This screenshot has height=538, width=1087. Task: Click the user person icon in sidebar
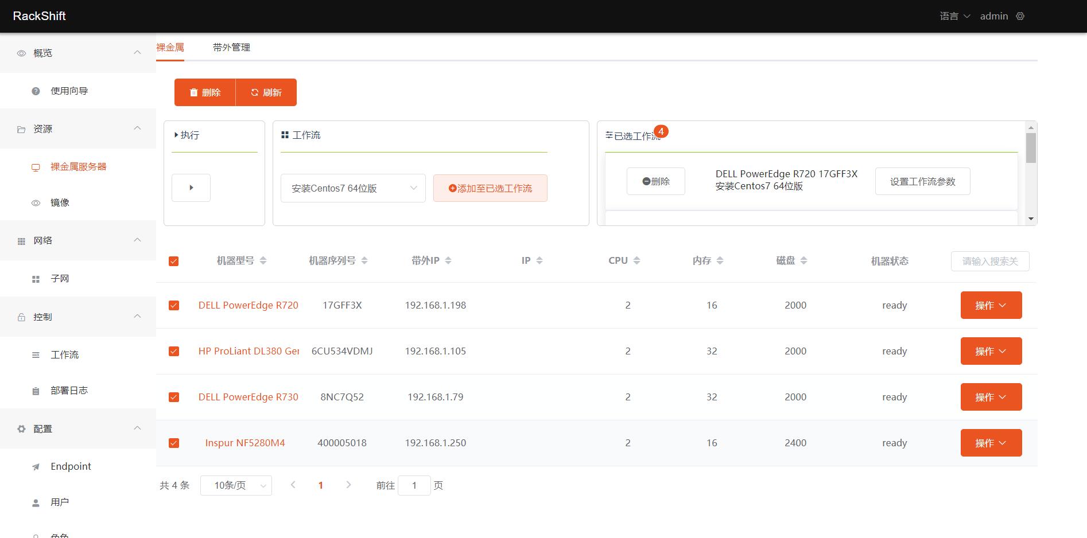(36, 503)
